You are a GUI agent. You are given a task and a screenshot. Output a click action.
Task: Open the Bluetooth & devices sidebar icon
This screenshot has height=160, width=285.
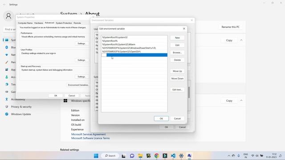click(7, 48)
